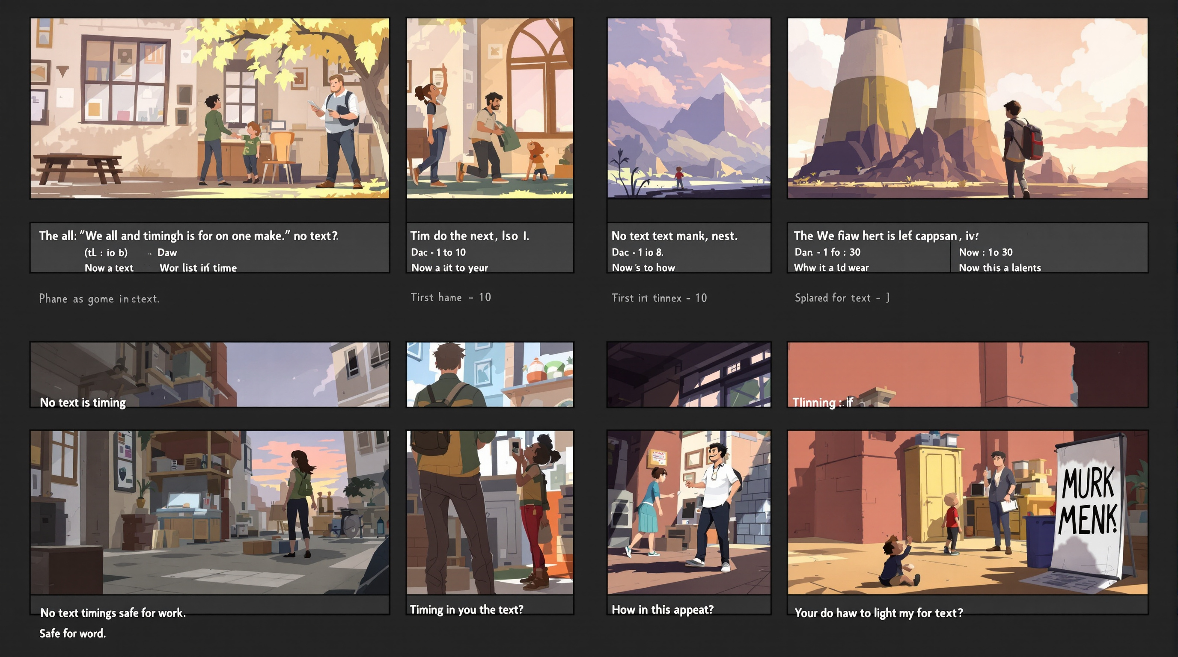The image size is (1178, 657).
Task: Edit caption 'No text text mank, nest.'
Action: 674,236
